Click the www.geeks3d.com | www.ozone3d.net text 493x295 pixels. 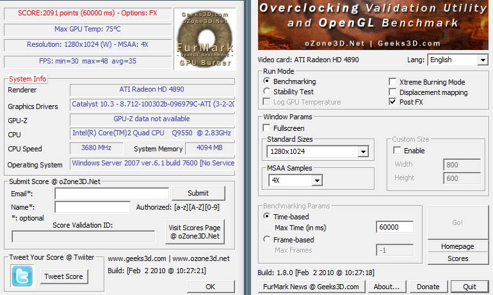(168, 258)
